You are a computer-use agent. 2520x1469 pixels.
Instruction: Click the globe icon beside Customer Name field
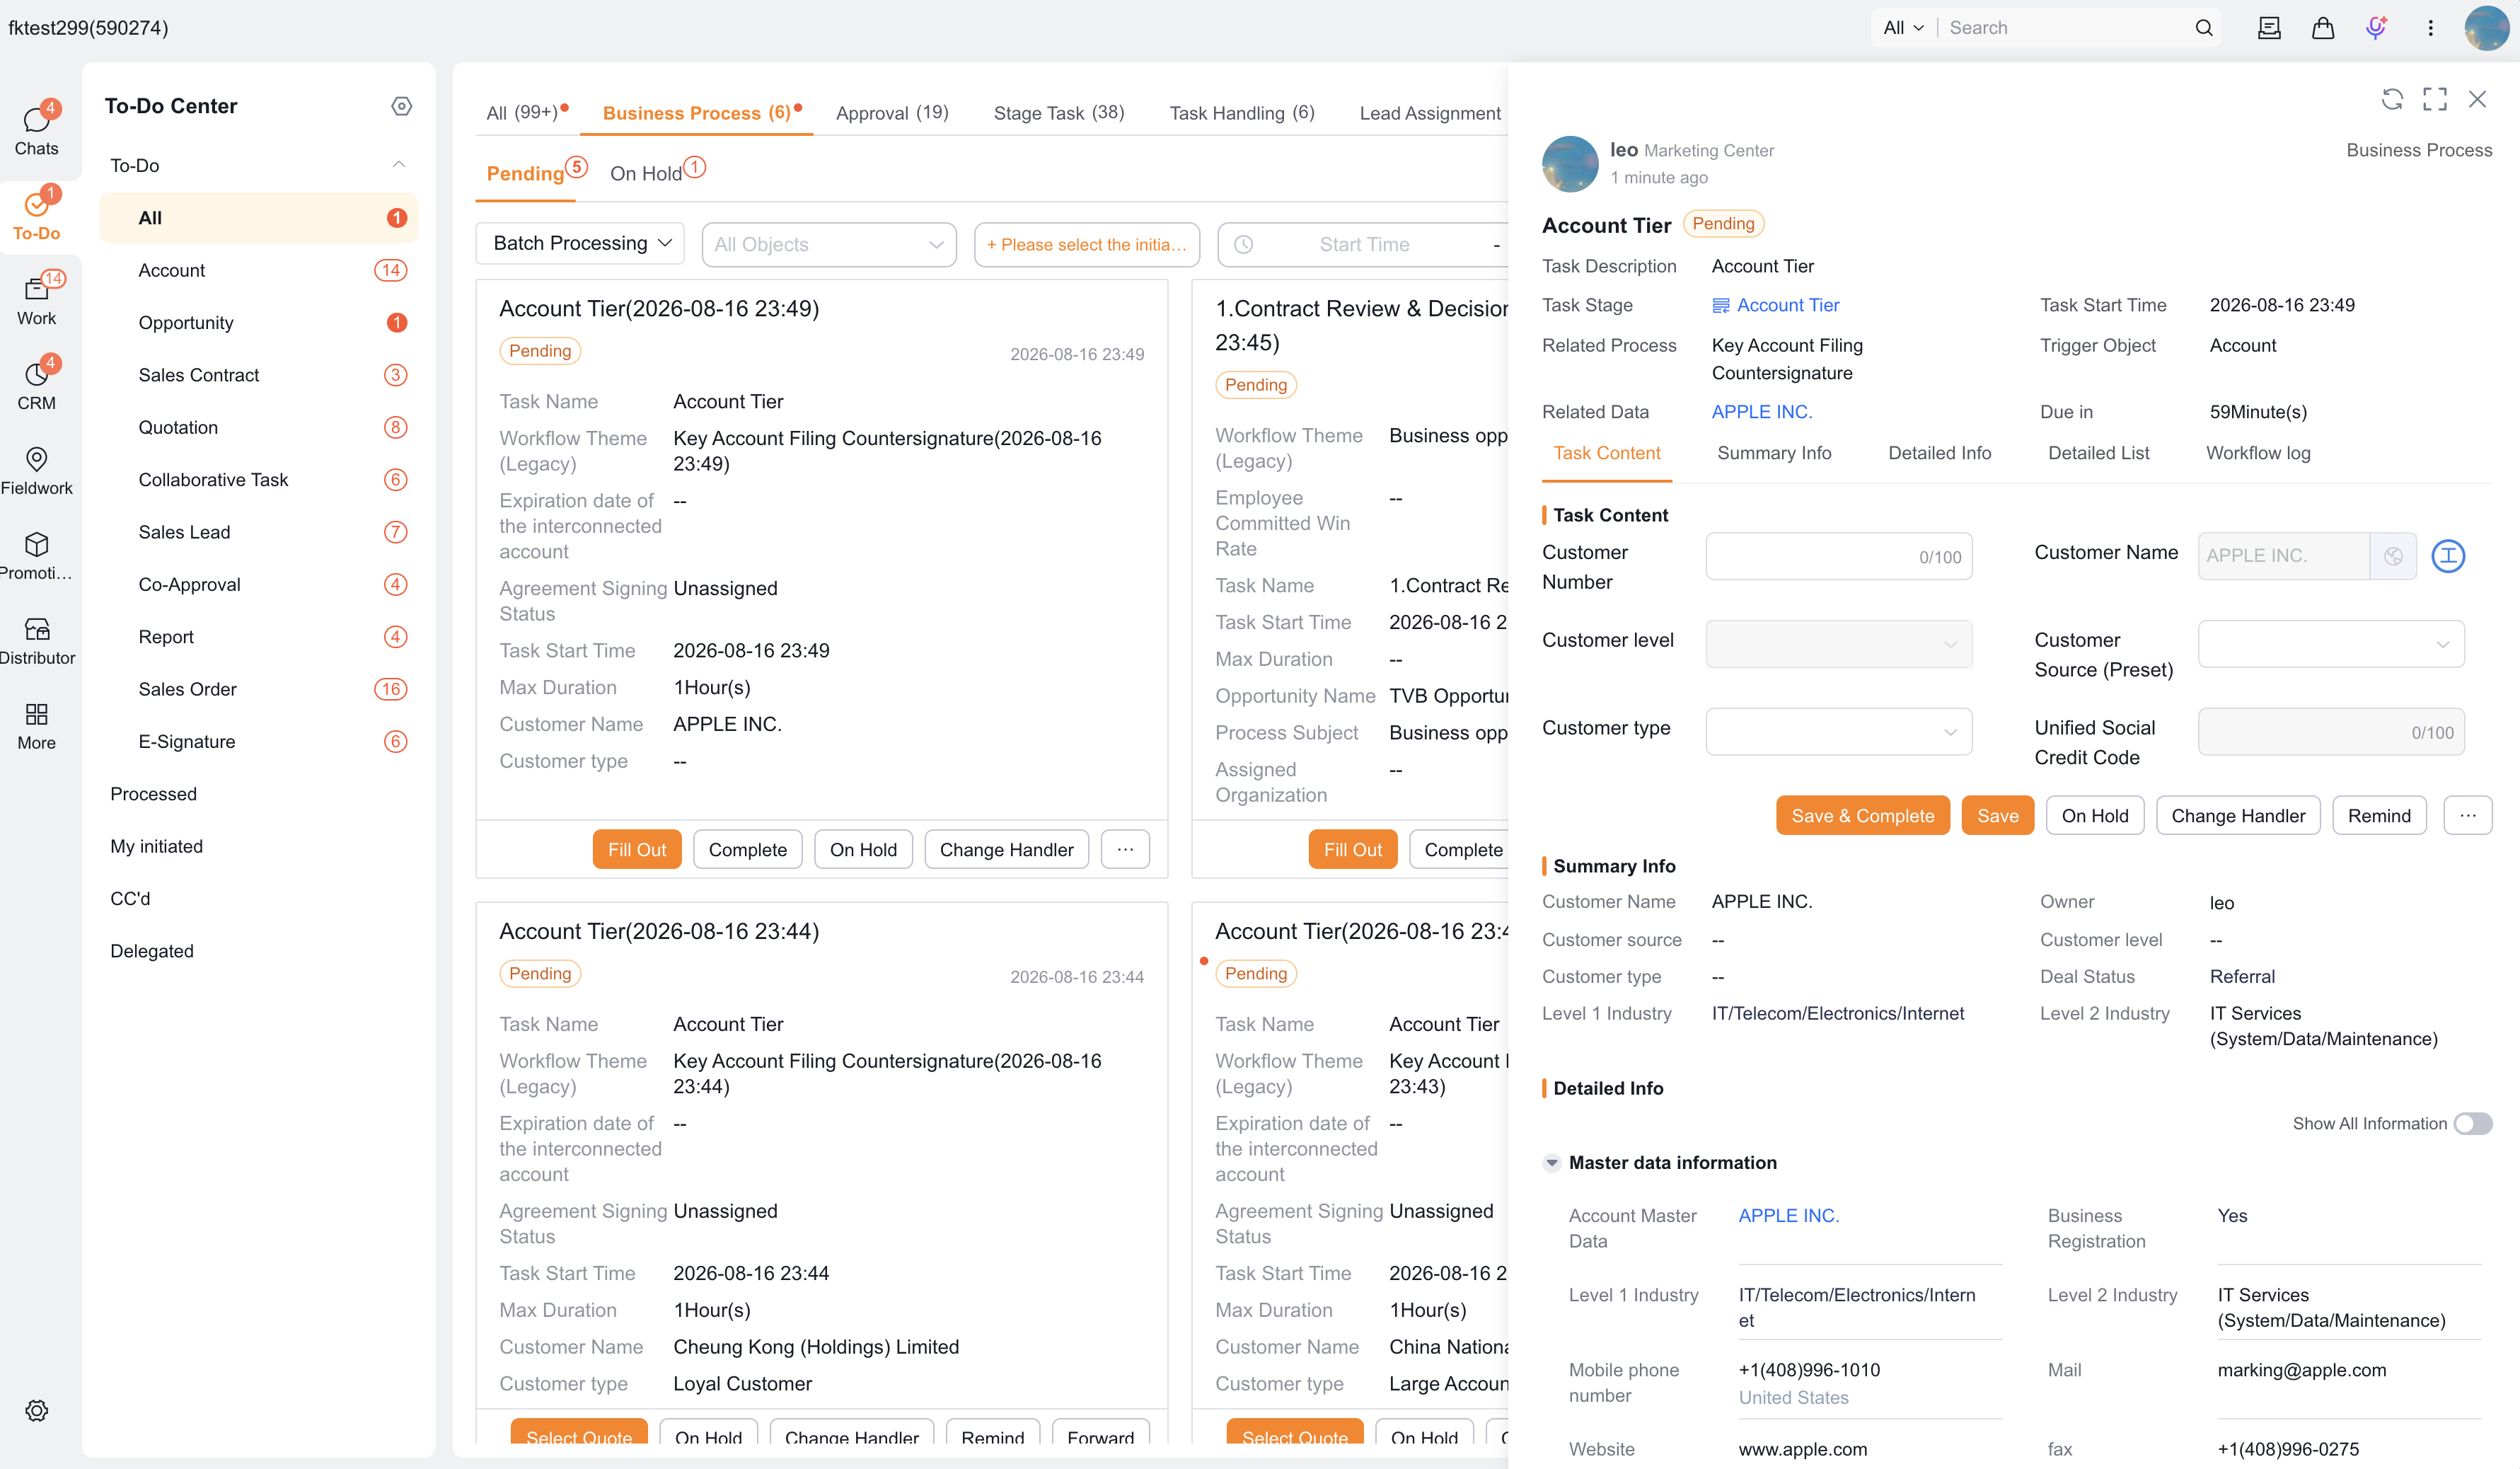[2393, 556]
